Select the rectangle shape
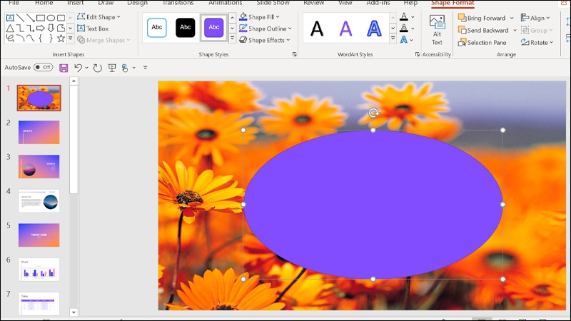This screenshot has width=571, height=321. tap(41, 17)
